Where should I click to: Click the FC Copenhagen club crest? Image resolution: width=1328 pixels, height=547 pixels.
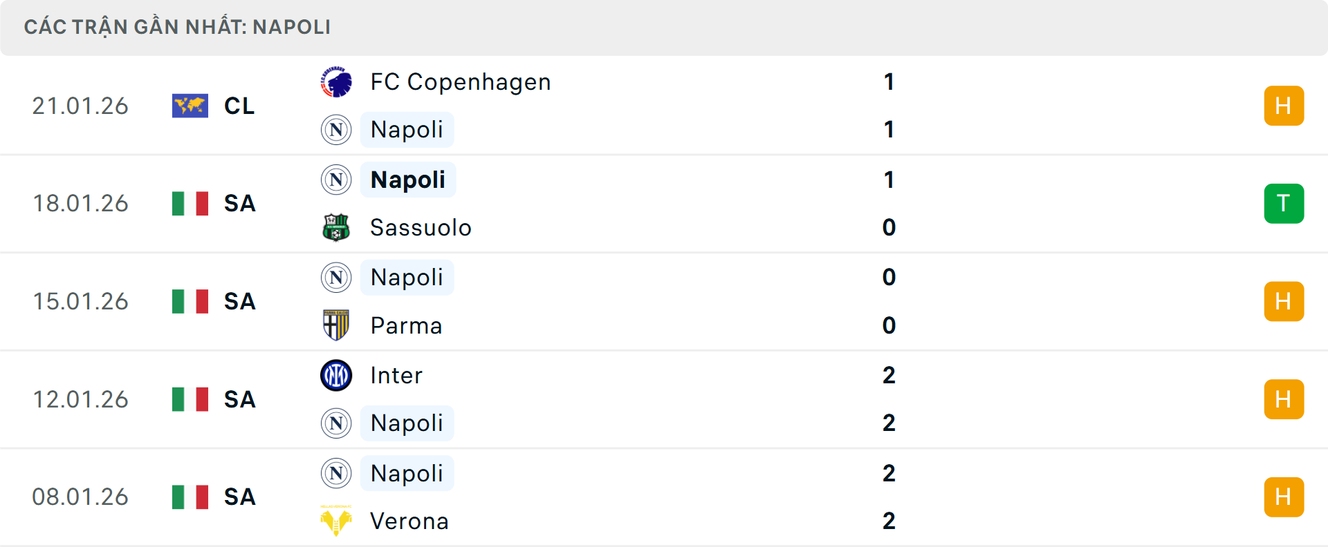click(x=336, y=81)
